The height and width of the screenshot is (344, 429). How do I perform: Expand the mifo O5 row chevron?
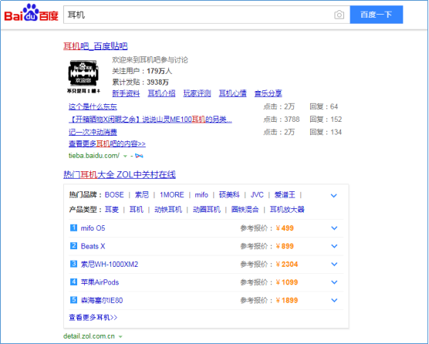(334, 228)
